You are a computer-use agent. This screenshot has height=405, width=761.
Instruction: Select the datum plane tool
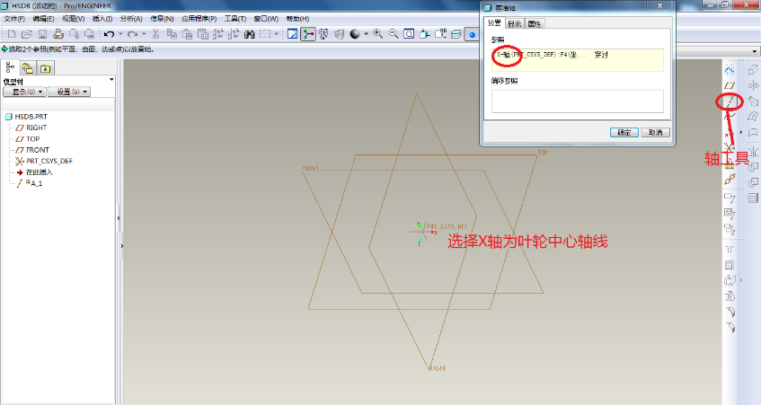(x=729, y=85)
